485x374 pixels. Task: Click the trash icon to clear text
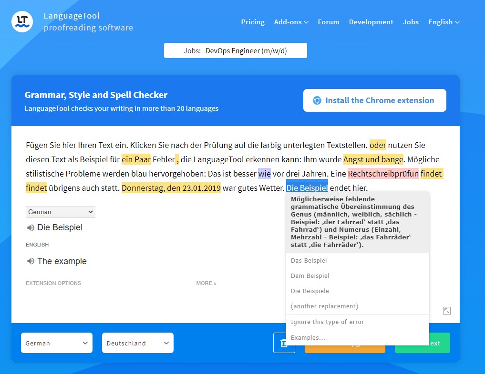click(284, 343)
